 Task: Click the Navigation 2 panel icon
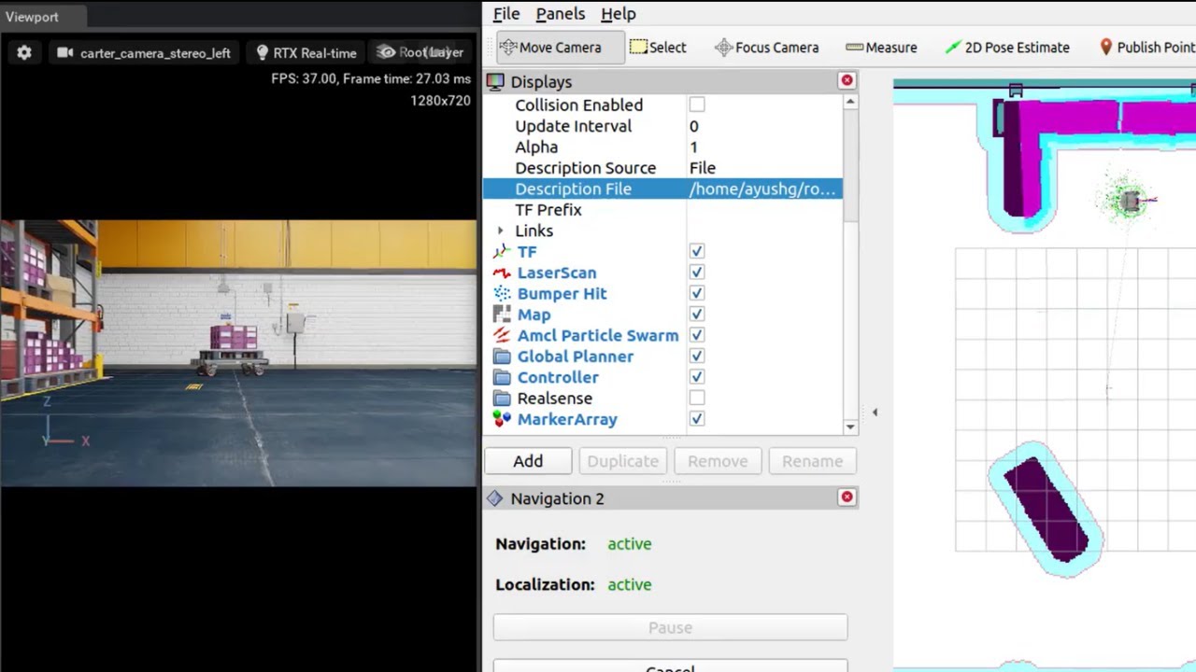(495, 498)
